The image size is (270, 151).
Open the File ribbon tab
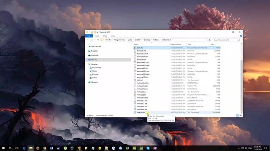pyautogui.click(x=89, y=36)
